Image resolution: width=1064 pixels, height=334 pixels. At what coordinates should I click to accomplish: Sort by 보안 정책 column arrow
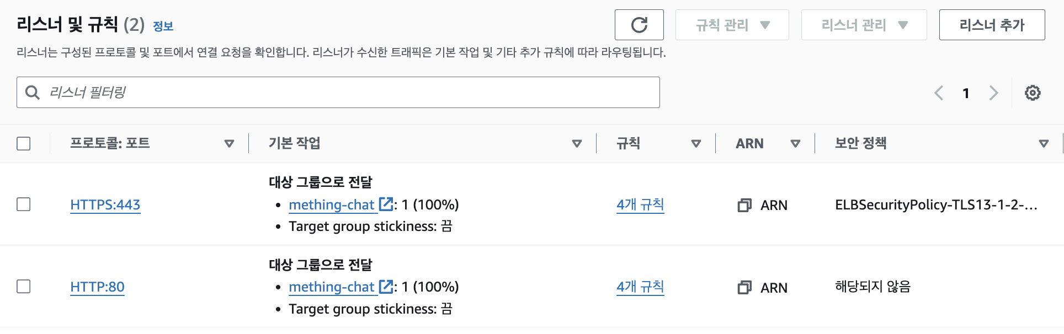[x=1044, y=144]
